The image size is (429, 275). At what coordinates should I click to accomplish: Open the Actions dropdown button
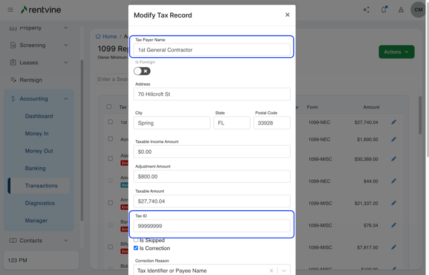(396, 52)
